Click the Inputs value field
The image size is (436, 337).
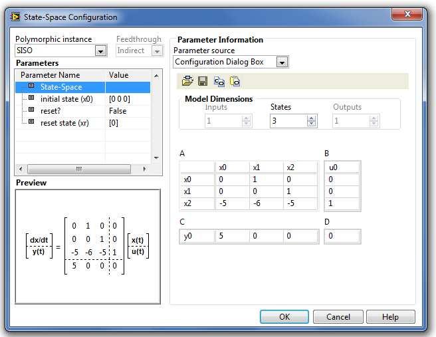[223, 121]
